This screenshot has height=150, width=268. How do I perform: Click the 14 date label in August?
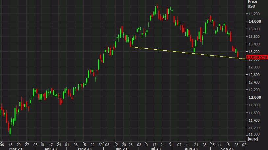click(188, 145)
